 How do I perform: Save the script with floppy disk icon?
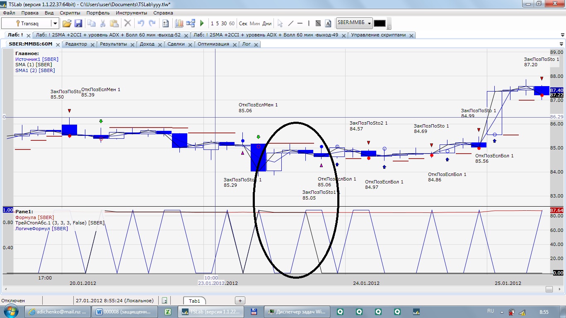point(78,24)
